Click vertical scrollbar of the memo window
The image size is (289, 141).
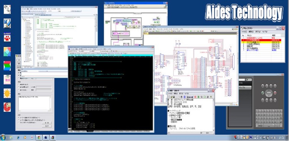point(214,115)
